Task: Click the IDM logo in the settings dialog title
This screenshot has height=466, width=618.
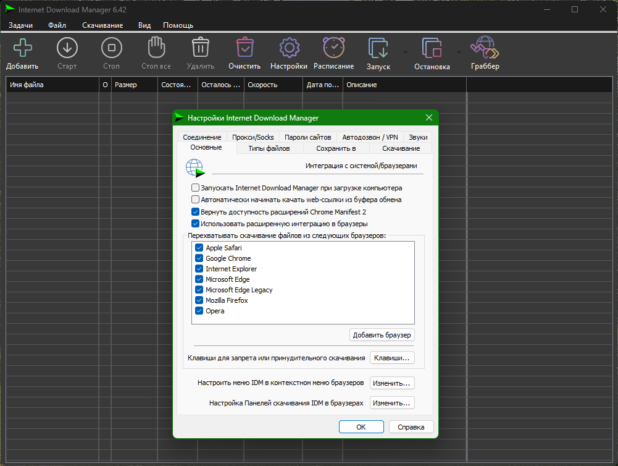Action: point(179,117)
